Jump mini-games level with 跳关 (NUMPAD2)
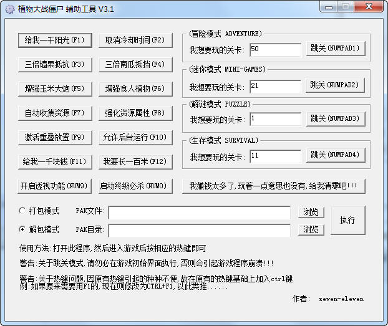 point(335,85)
